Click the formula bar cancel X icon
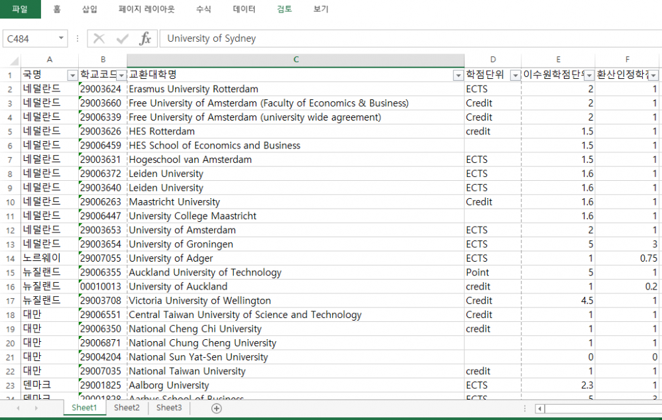The width and height of the screenshot is (662, 420). (x=99, y=39)
